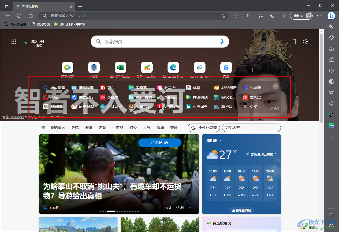Open the 新华网 site link
Image resolution: width=339 pixels, height=232 pixels.
[223, 107]
